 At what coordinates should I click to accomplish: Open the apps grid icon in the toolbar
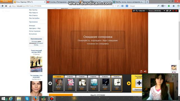(x=122, y=6)
